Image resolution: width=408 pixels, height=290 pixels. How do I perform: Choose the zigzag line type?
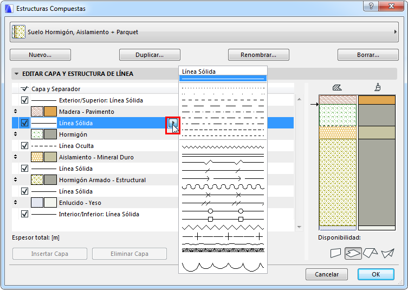(223, 147)
